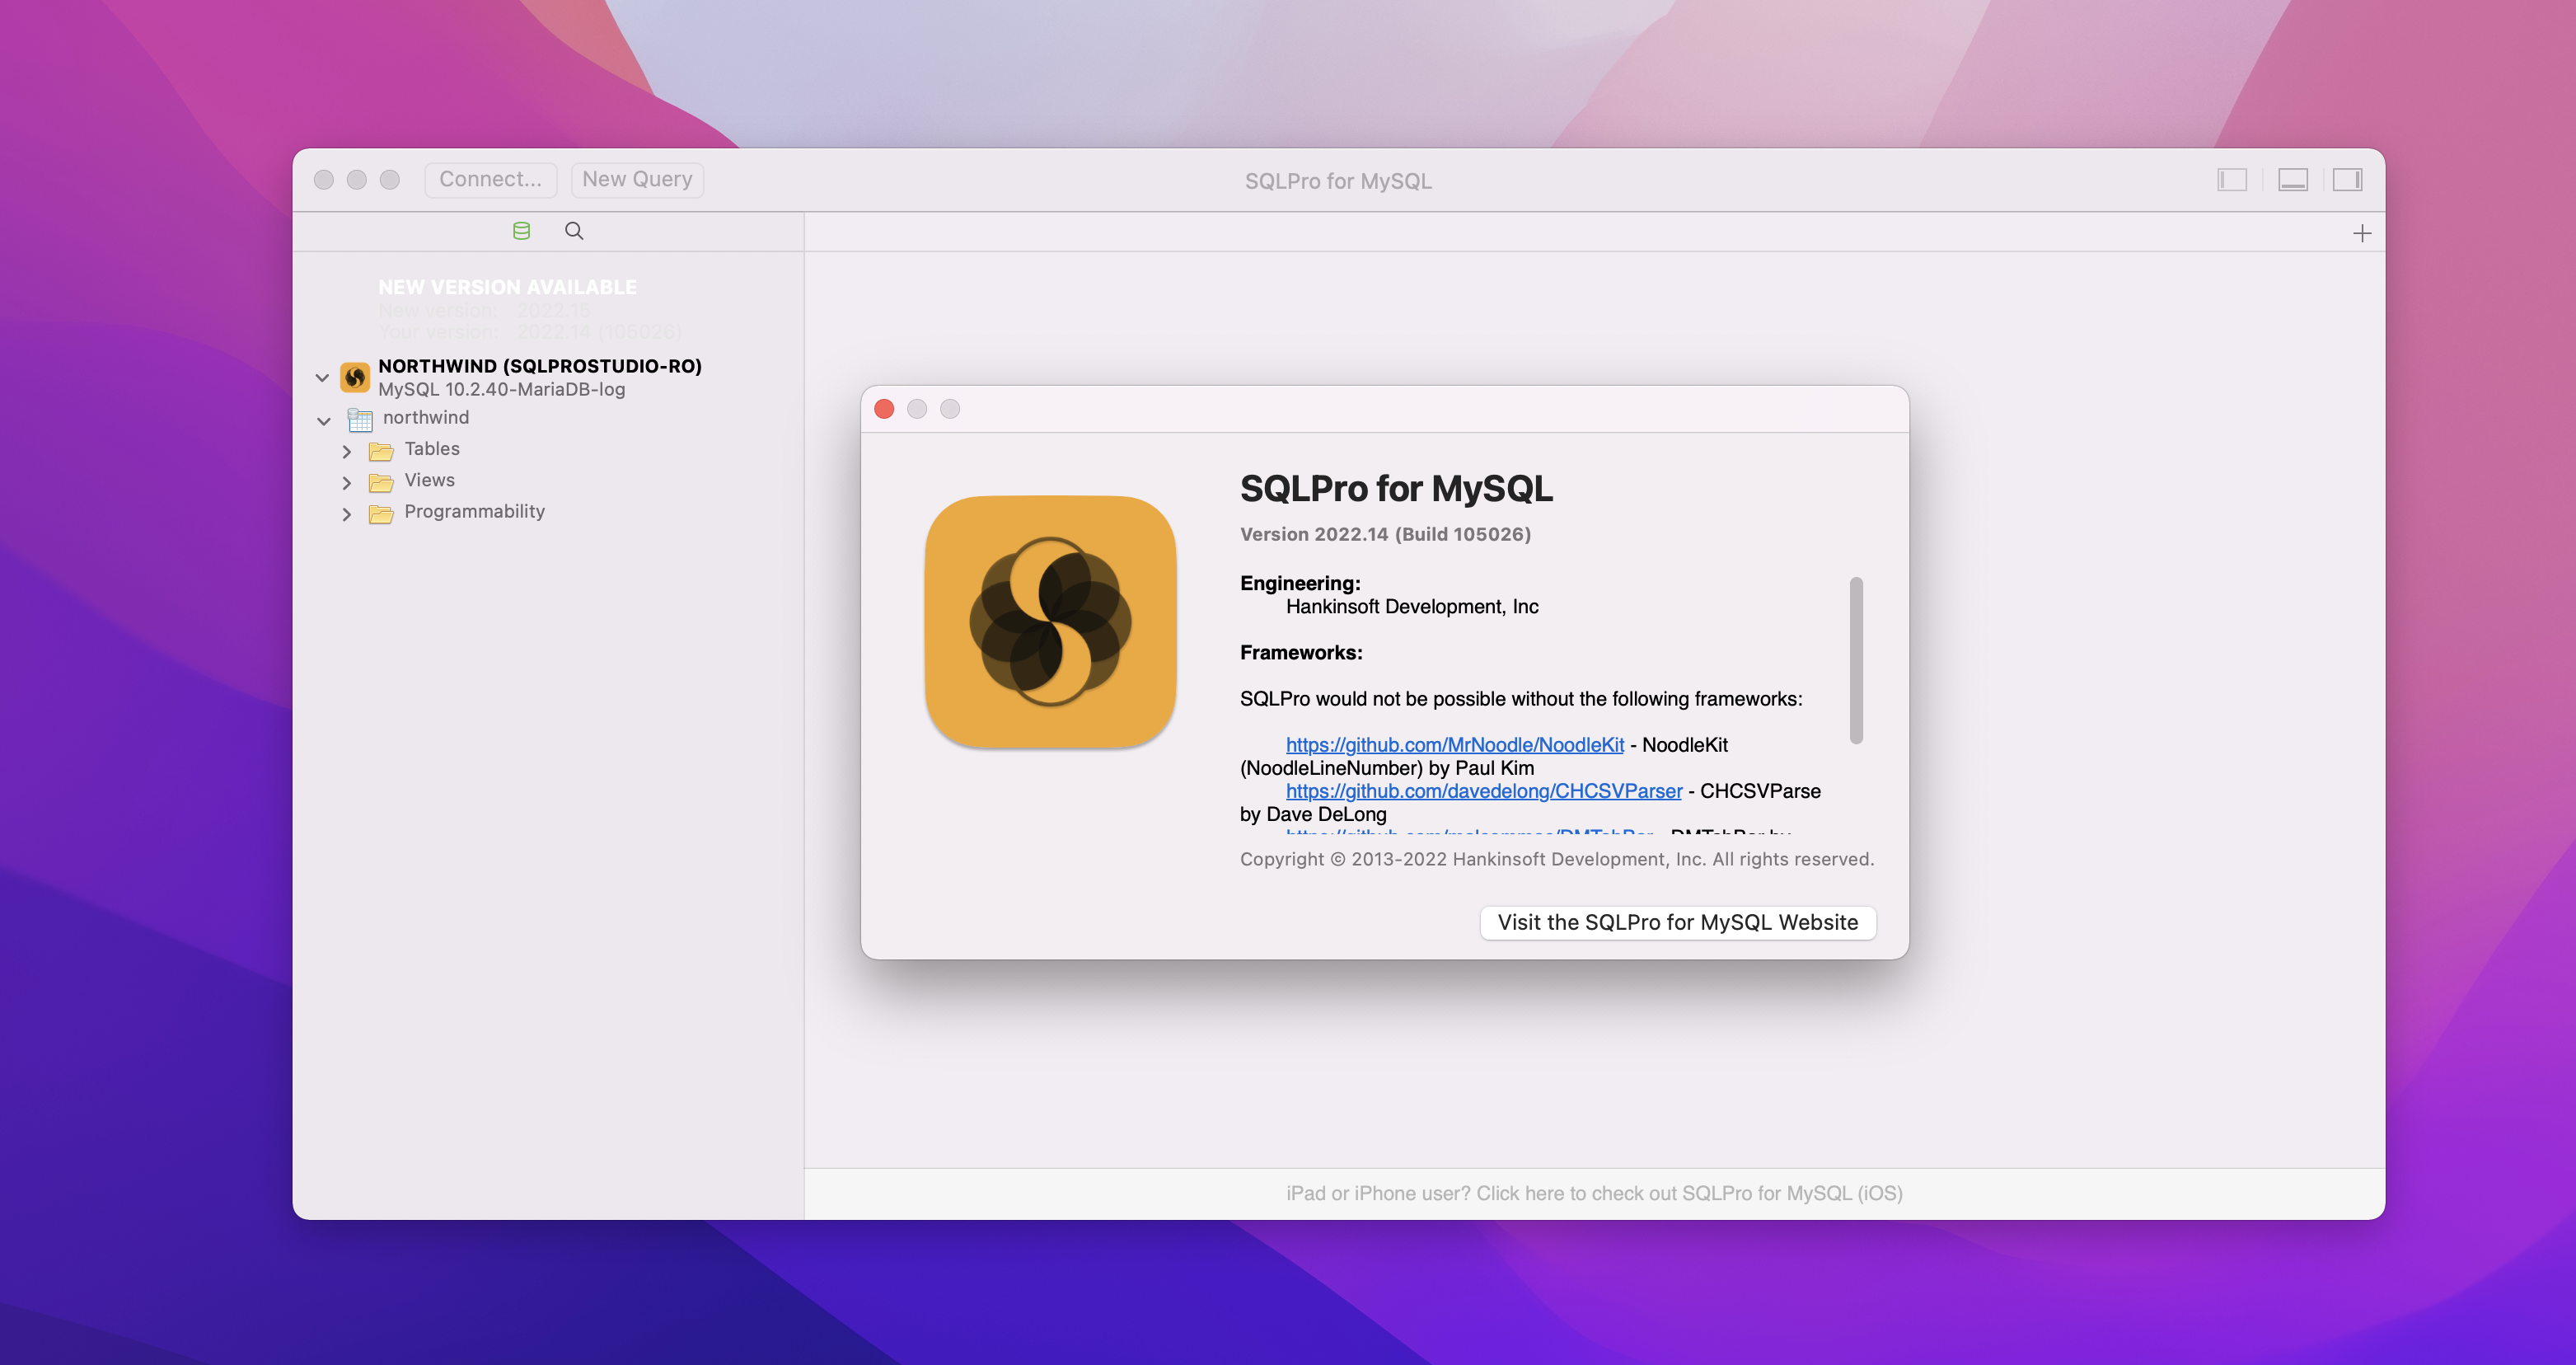Select the Views tree item

[429, 480]
